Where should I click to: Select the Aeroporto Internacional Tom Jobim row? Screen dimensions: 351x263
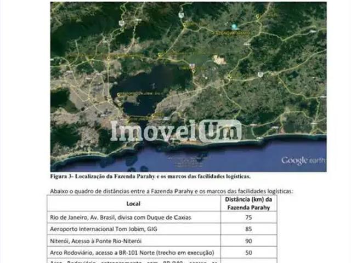pos(112,229)
